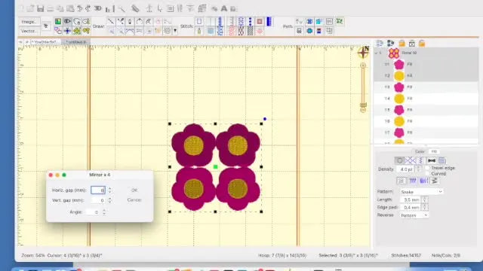Screen dimensions: 483x271
Task: Click the thread bottle stitch icon
Action: (199, 31)
